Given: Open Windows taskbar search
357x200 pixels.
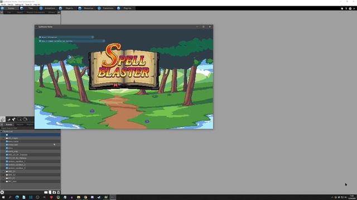Looking at the screenshot, I should pos(10,197).
